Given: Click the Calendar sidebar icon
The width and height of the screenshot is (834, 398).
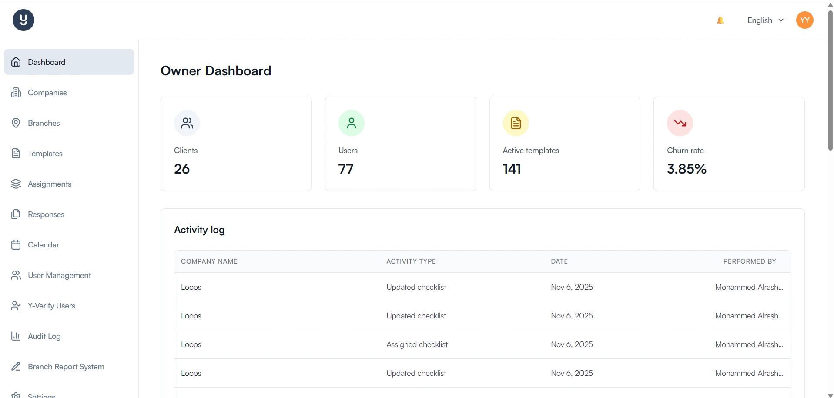Looking at the screenshot, I should [16, 245].
